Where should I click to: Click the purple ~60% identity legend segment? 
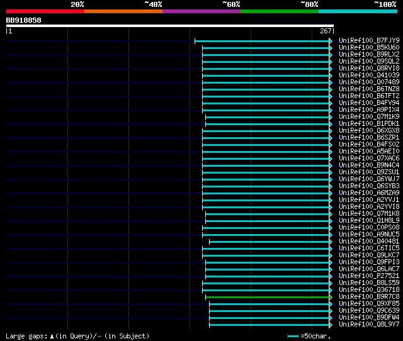click(201, 11)
